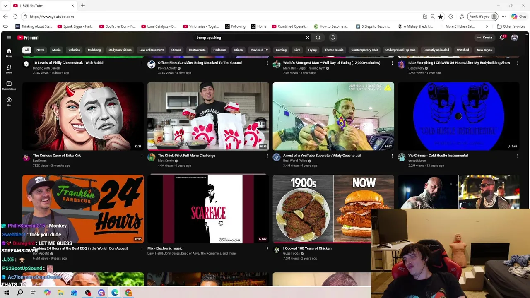Open I Cooked 100 Years of Chicken title
Image resolution: width=530 pixels, height=298 pixels.
click(x=307, y=248)
